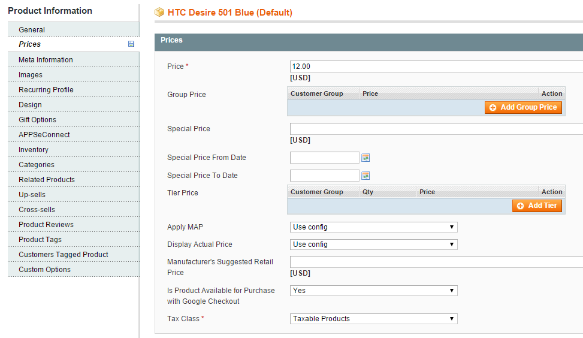Expand the Display Actual Price dropdown

pyautogui.click(x=374, y=245)
